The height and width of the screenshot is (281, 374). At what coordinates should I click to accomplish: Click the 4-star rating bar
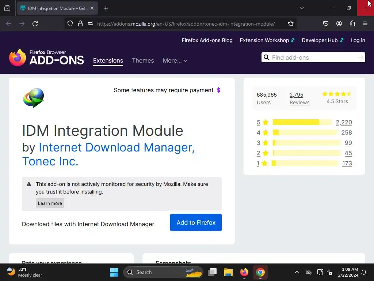pos(305,132)
